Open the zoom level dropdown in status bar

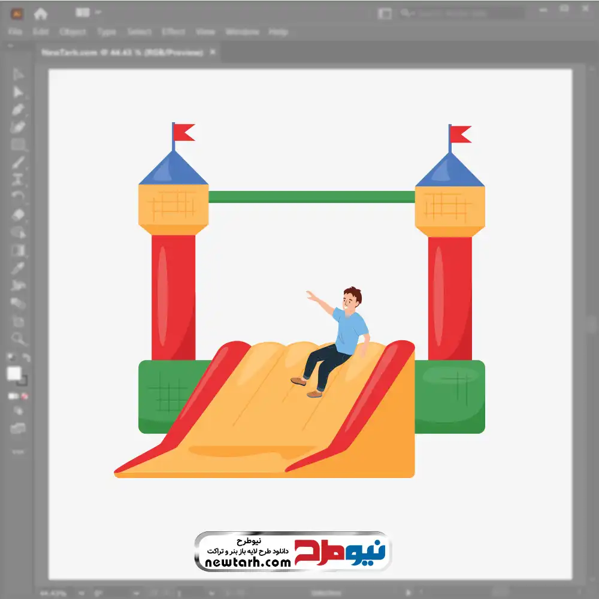click(81, 593)
